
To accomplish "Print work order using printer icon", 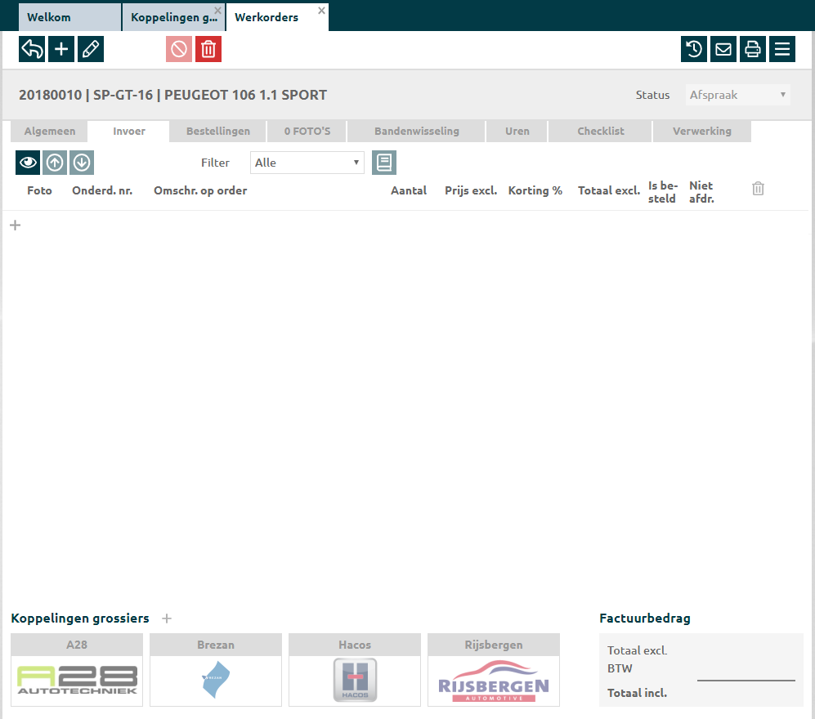I will coord(753,49).
